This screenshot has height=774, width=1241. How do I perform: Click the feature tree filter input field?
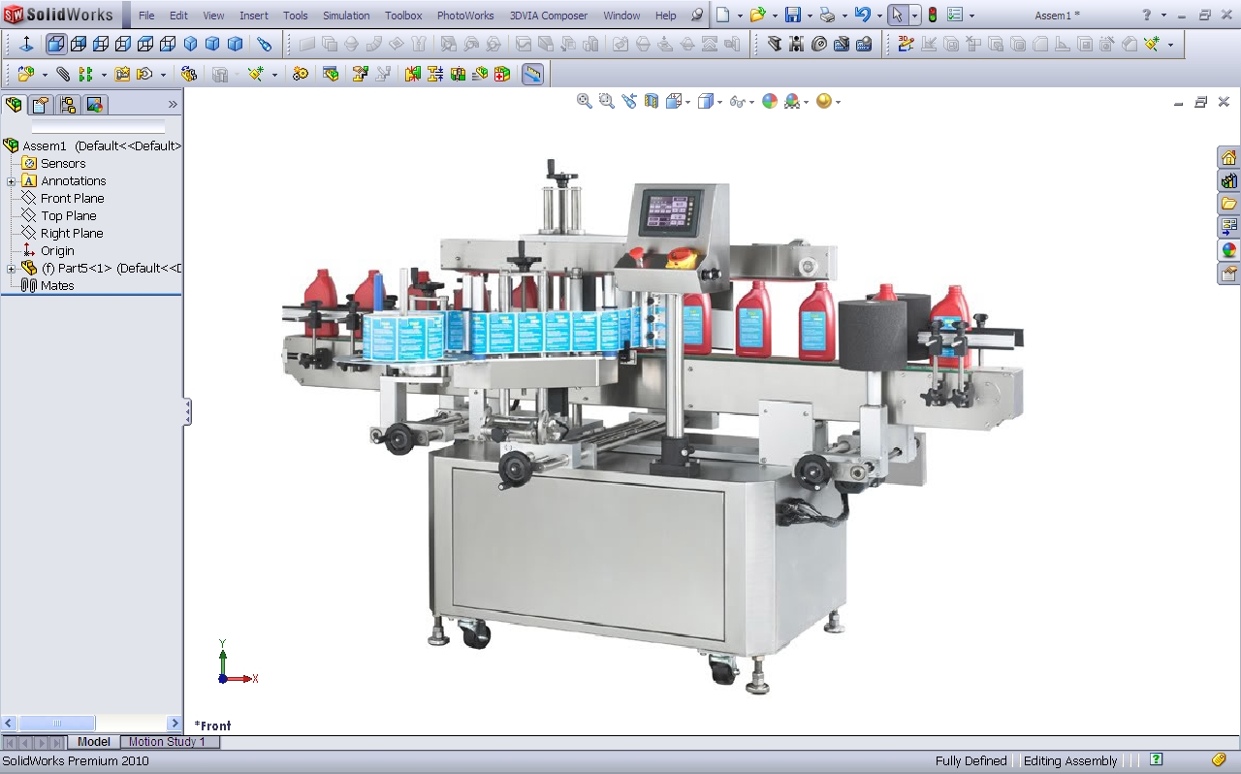(x=98, y=127)
